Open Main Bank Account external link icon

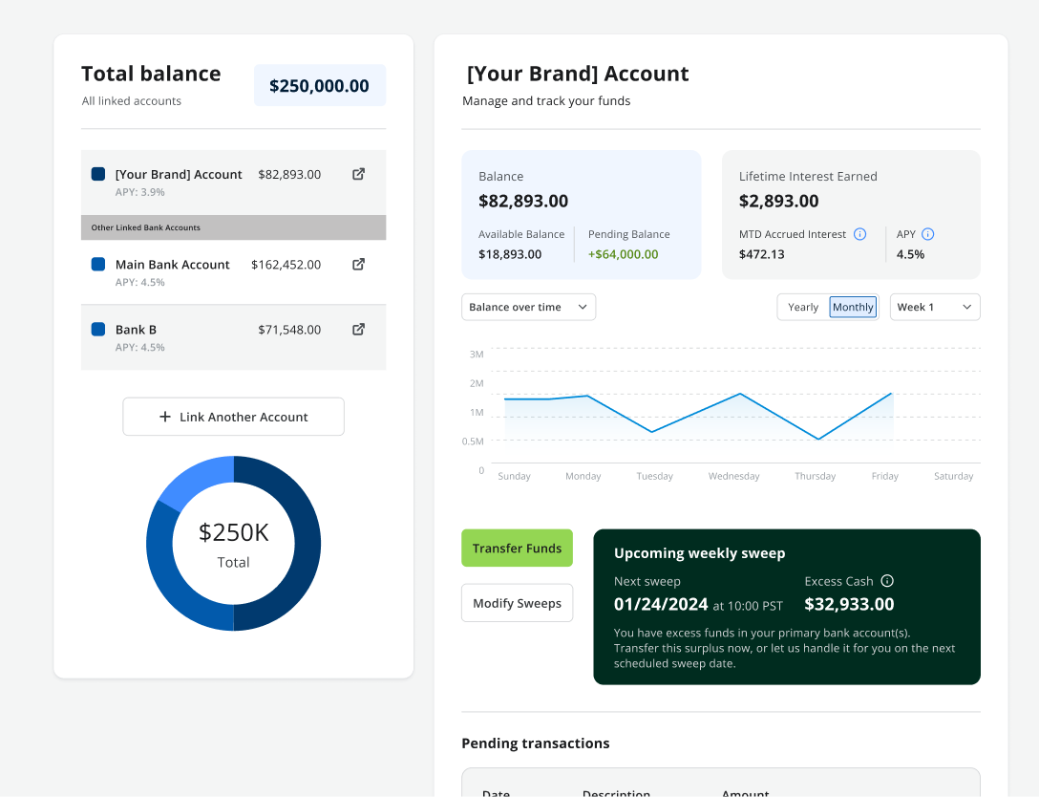tap(358, 264)
